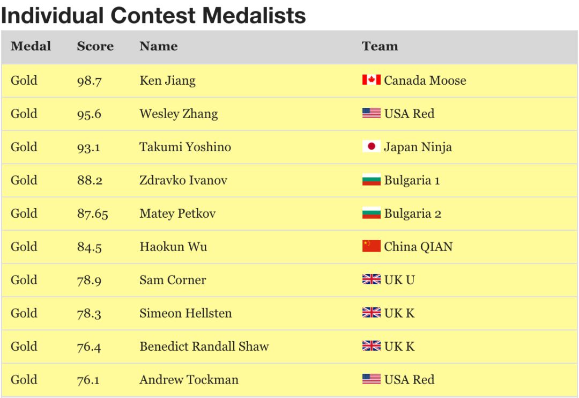
Task: Click the China QIAN team name
Action: (418, 247)
